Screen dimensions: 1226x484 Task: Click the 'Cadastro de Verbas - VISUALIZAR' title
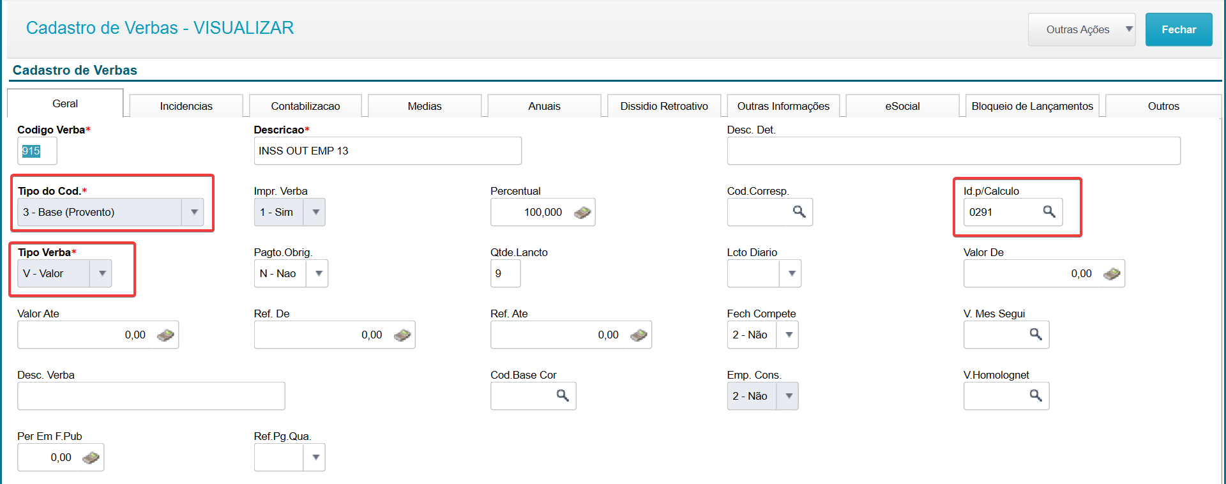click(160, 28)
